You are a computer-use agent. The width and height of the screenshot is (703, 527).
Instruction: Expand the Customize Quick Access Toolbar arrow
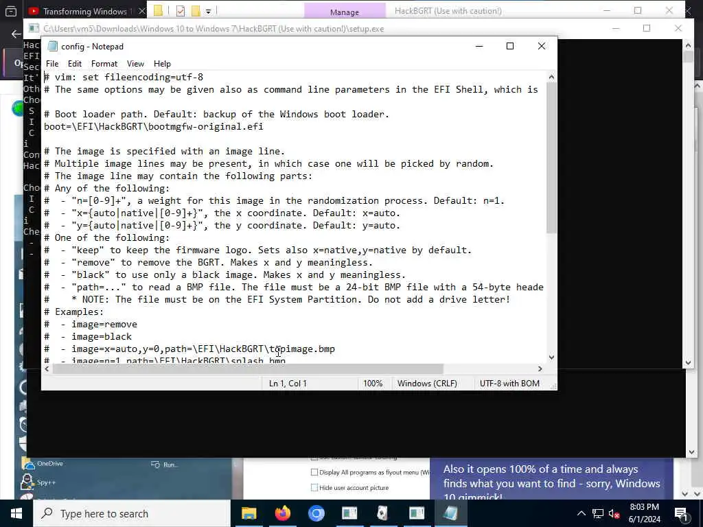click(x=209, y=11)
